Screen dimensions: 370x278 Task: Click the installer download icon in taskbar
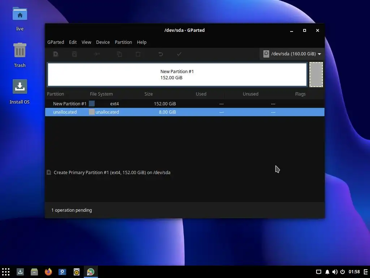pos(20,272)
